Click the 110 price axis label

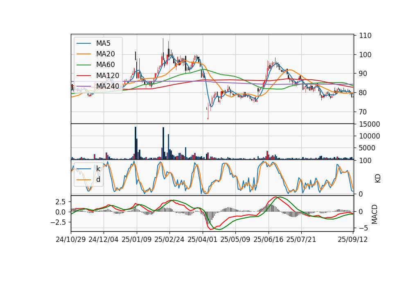pyautogui.click(x=365, y=36)
